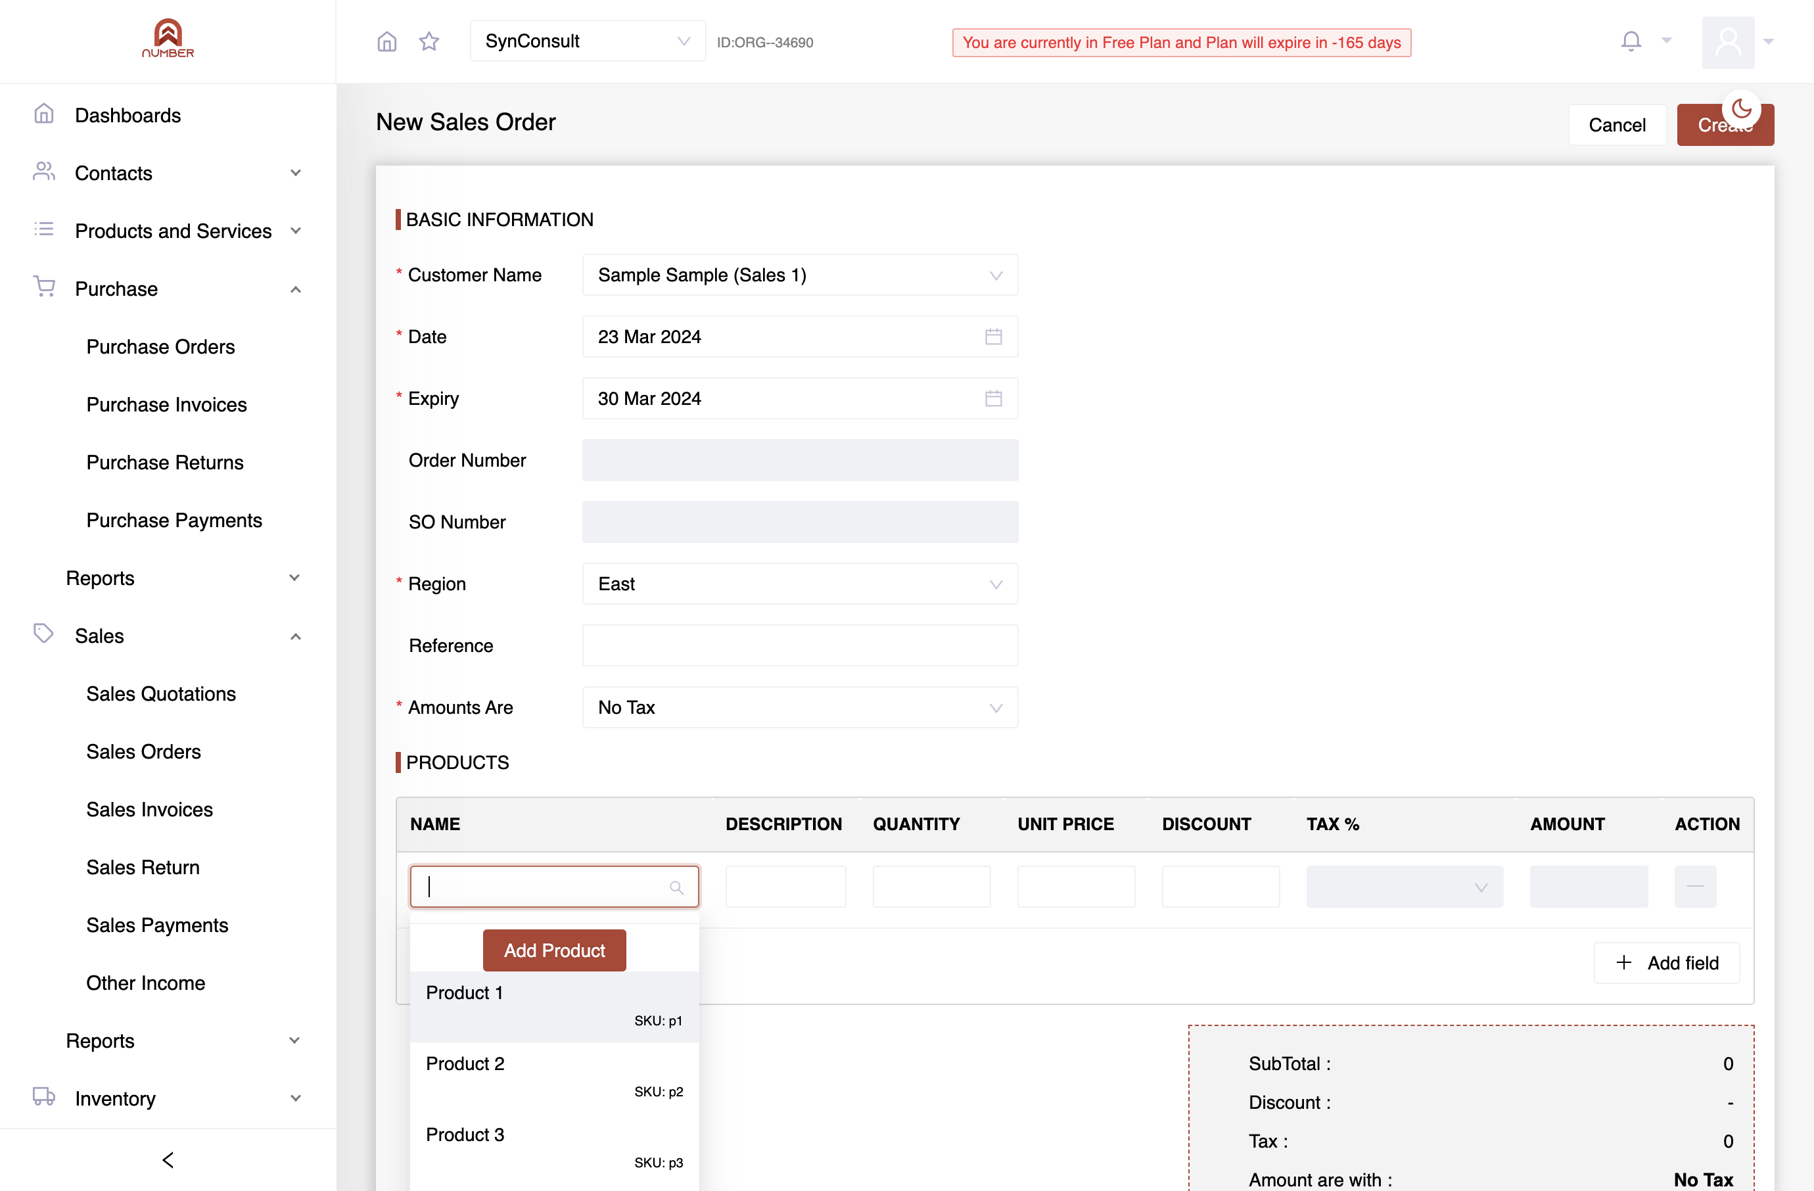The height and width of the screenshot is (1191, 1814).
Task: Open Other Income page
Action: coord(145,983)
